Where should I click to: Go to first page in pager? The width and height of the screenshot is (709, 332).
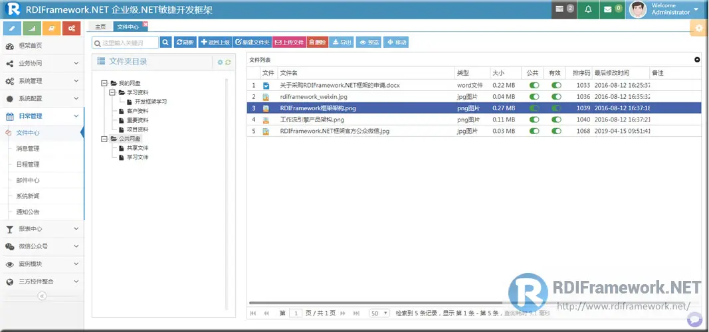coord(253,313)
